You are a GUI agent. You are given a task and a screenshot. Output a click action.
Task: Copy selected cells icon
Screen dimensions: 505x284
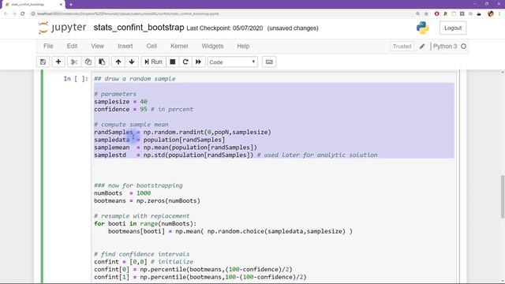(88, 62)
